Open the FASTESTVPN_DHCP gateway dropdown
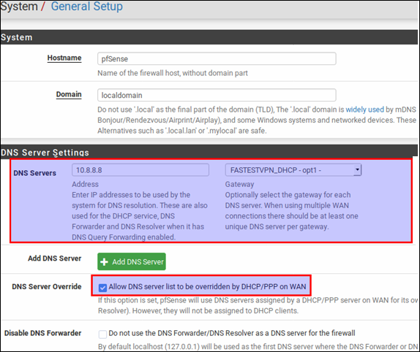The width and height of the screenshot is (420, 352). pyautogui.click(x=293, y=170)
